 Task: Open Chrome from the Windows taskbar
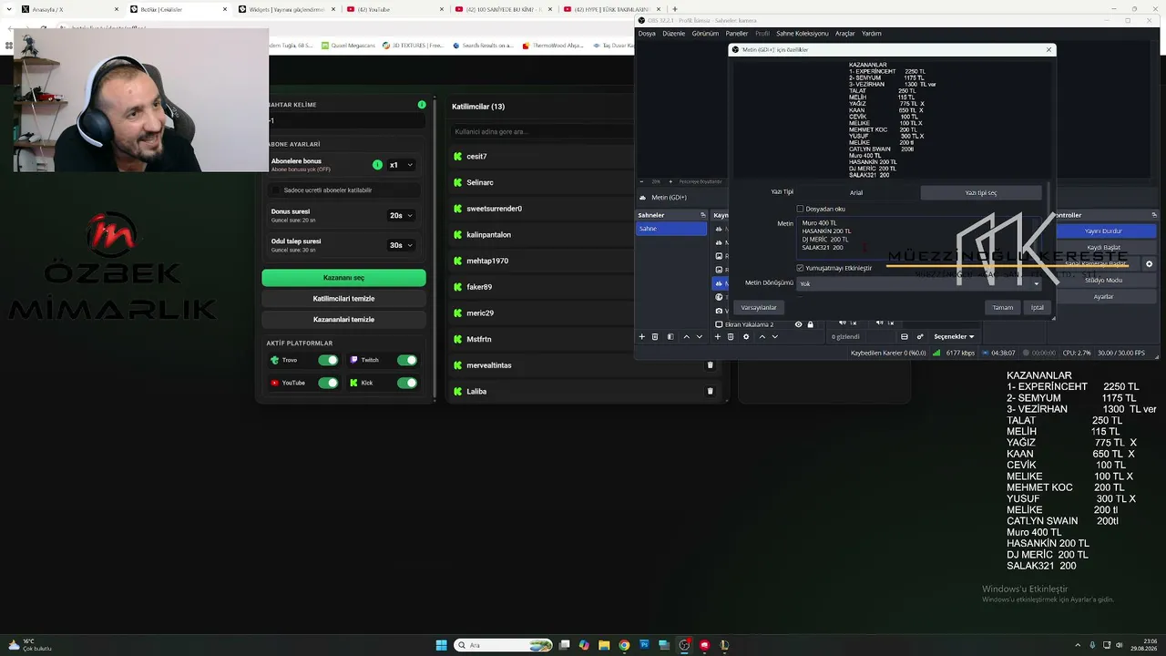[x=624, y=645]
